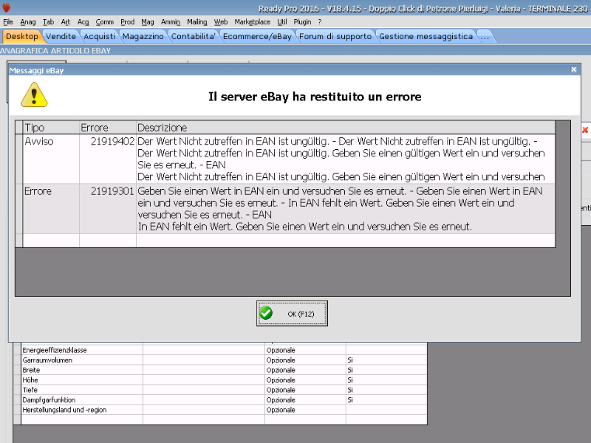Switch to the Magazzino tab
Screen dimensions: 591x443
point(143,36)
